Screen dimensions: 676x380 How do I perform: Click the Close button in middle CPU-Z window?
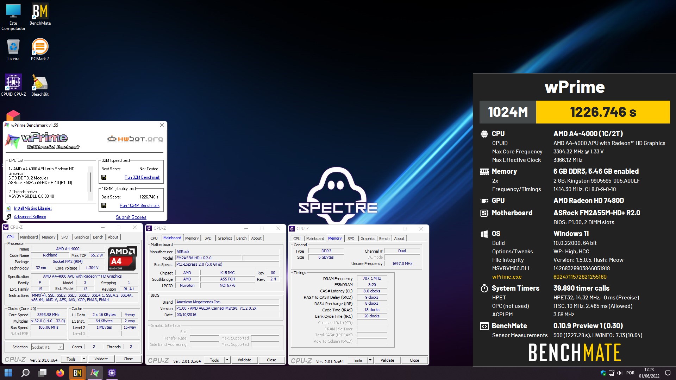tap(271, 360)
